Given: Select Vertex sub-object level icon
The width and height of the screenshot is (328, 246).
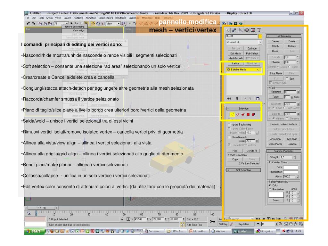Looking at the screenshot, I should click(x=232, y=114).
